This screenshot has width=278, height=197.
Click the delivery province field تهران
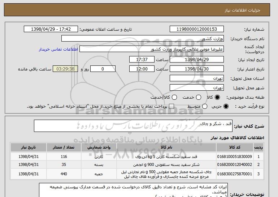click(x=197, y=78)
